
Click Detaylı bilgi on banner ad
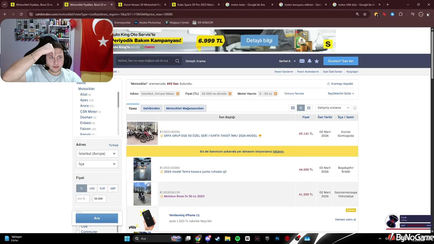click(259, 41)
